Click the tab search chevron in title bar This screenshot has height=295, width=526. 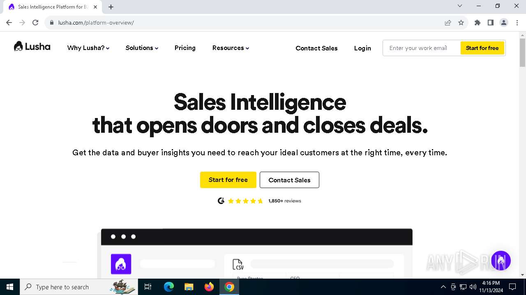click(x=460, y=6)
